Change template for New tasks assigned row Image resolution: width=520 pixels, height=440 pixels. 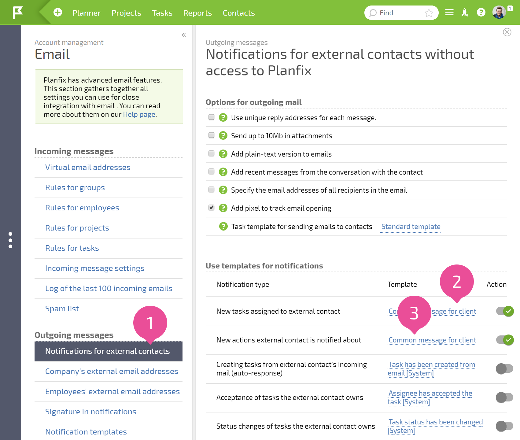454,311
